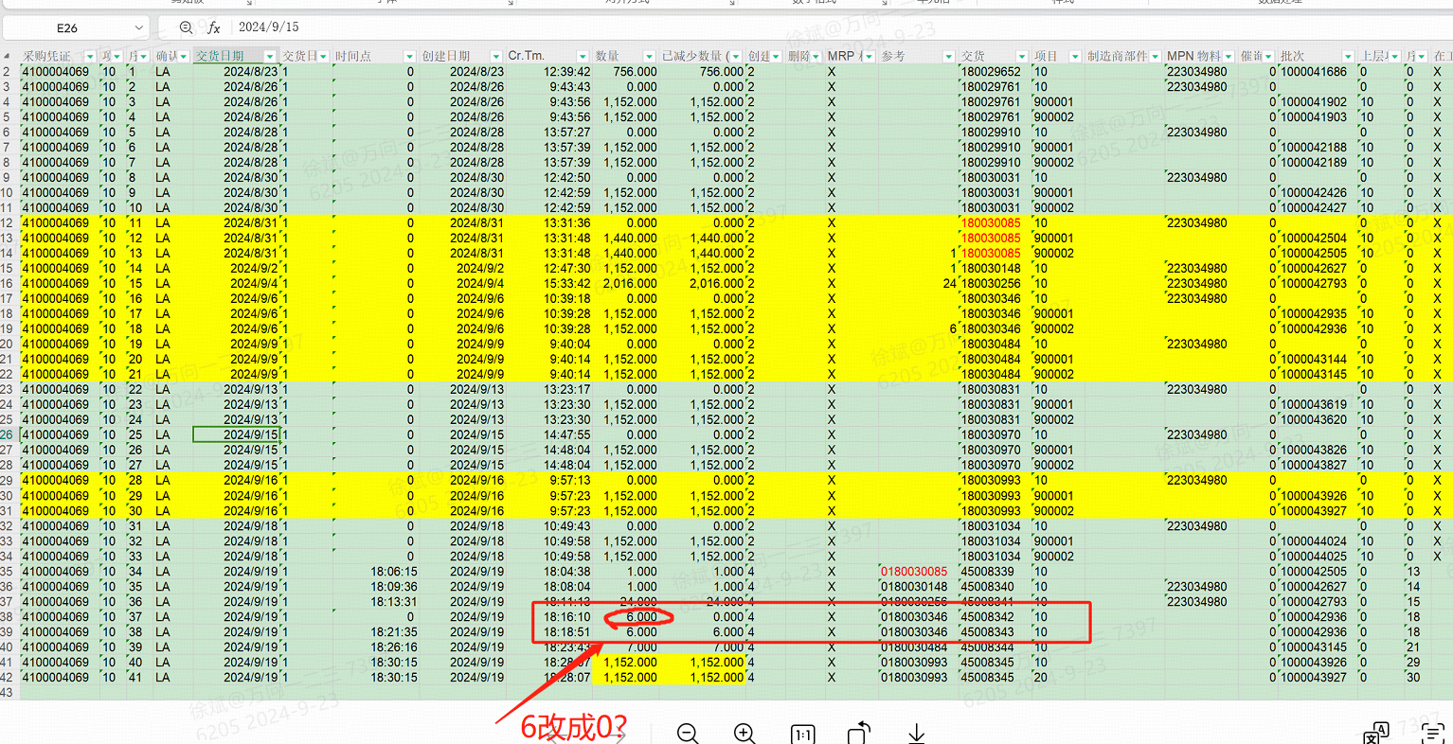
Task: Click Cr.Tm. cell 10:49:43
Action: (x=550, y=526)
